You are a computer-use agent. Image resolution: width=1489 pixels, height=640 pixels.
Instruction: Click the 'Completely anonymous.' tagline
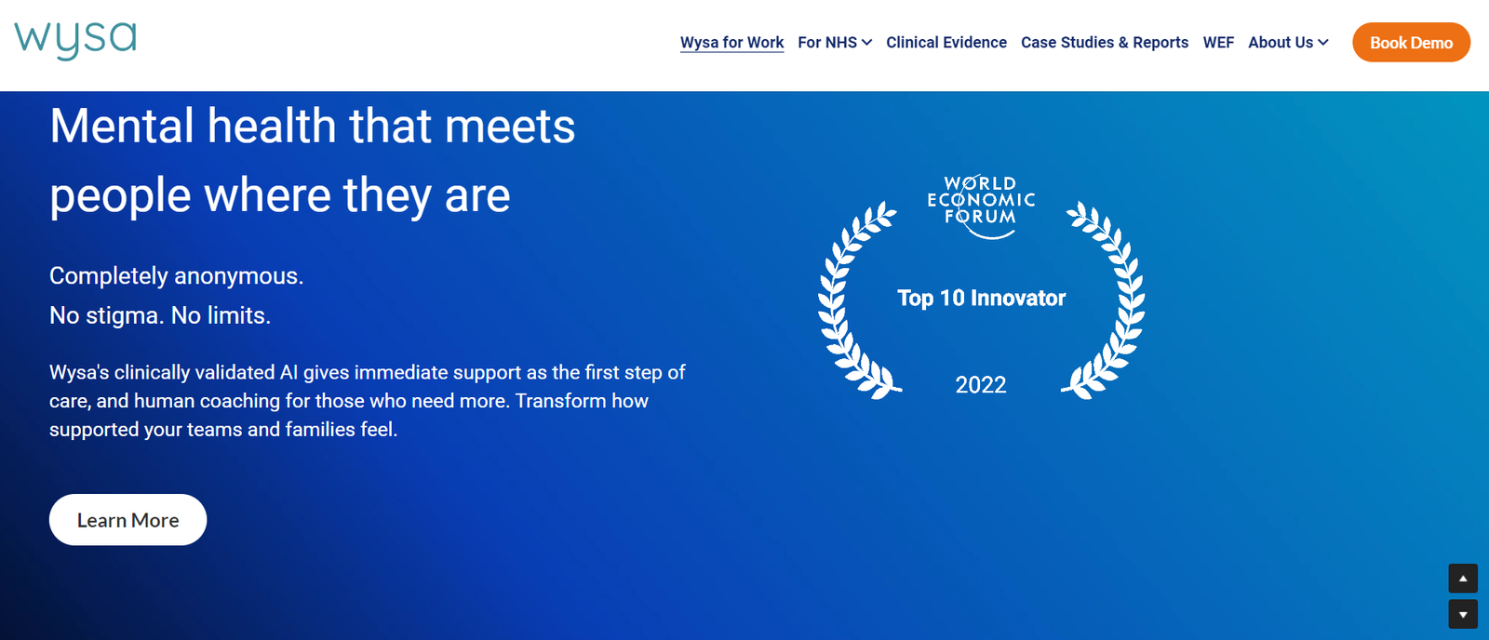pyautogui.click(x=176, y=276)
